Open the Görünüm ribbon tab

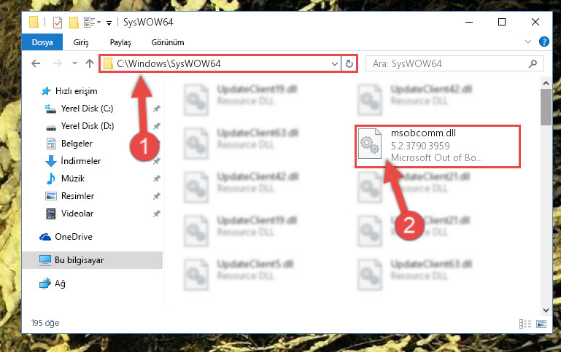coord(168,42)
